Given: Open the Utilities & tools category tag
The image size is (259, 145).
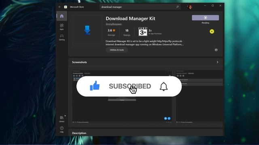Looking at the screenshot, I should click(x=117, y=50).
